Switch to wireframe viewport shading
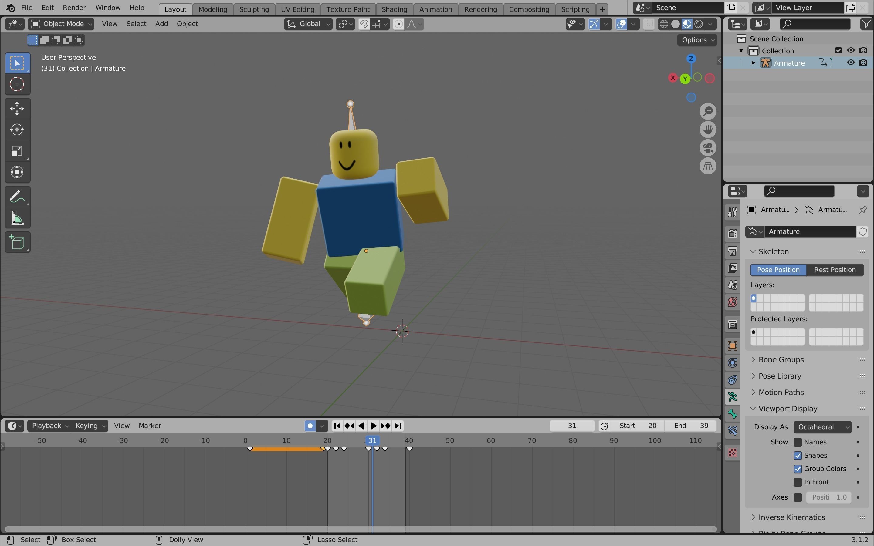 (664, 24)
